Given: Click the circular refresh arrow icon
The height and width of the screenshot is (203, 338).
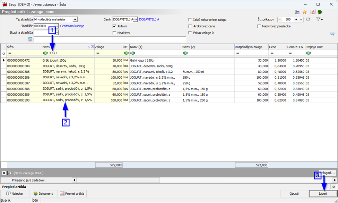Looking at the screenshot, I should coord(308,19).
